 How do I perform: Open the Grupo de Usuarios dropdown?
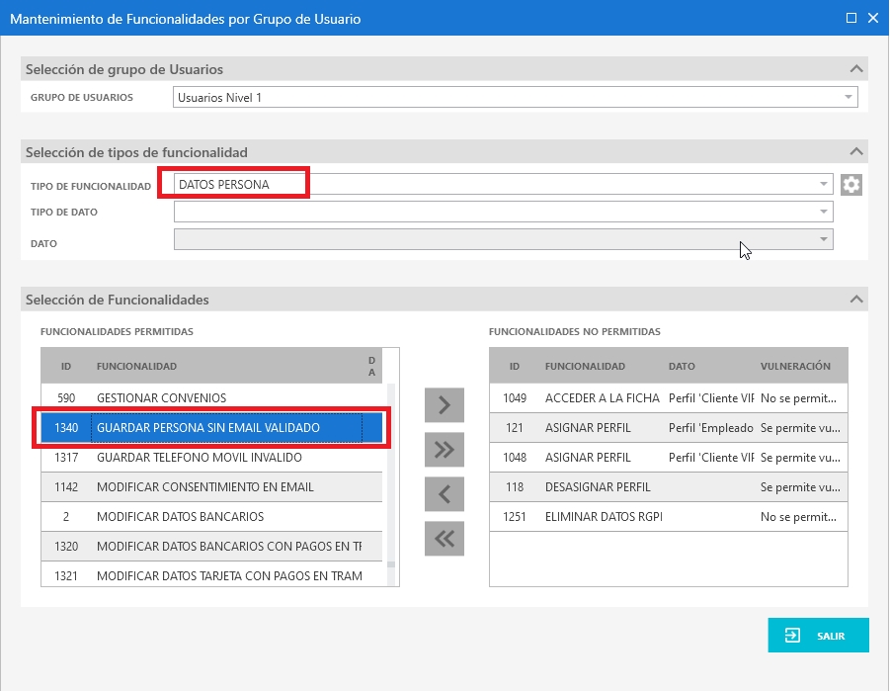tap(848, 97)
